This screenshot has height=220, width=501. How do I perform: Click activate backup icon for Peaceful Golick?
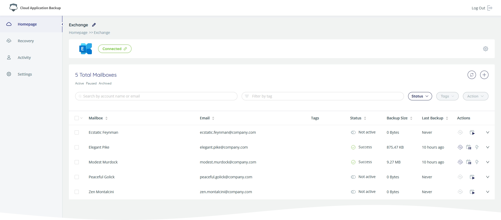click(x=472, y=177)
